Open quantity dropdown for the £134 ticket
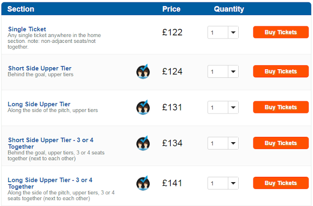Image resolution: width=313 pixels, height=206 pixels. point(223,143)
